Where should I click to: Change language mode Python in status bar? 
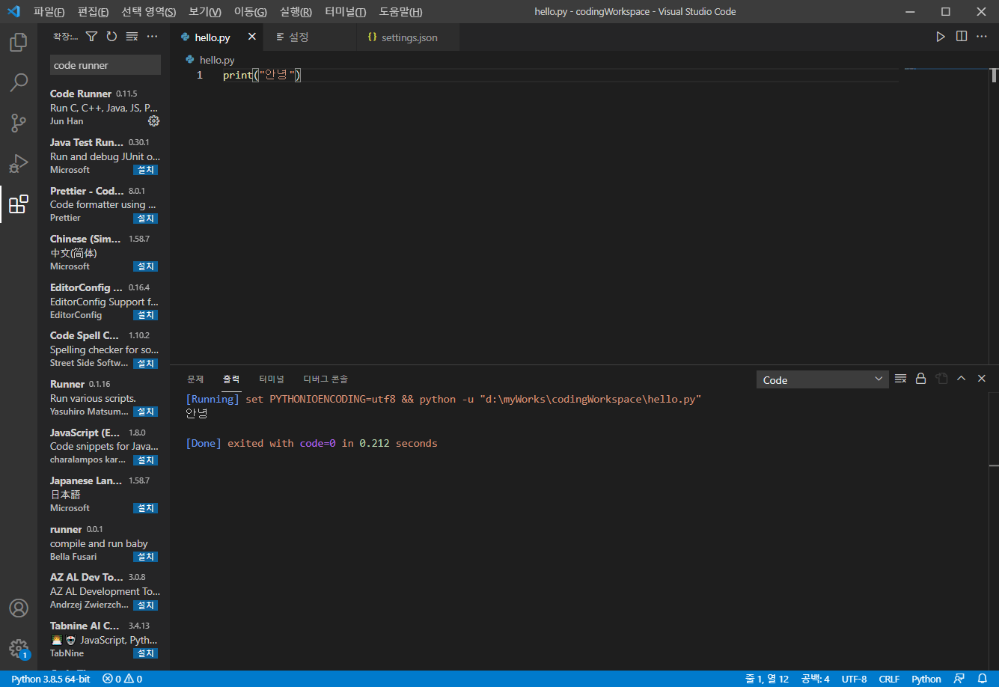(x=926, y=679)
